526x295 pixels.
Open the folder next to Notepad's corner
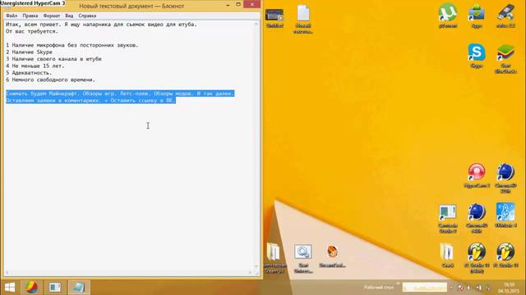[275, 258]
